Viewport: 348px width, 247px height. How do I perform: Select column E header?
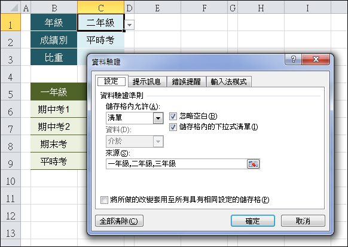coord(157,8)
